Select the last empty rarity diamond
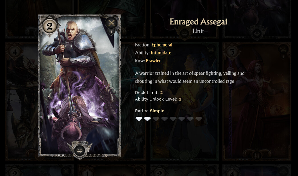The width and height of the screenshot is (298, 176). click(198, 119)
